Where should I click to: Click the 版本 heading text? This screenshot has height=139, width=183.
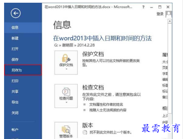tap(88, 125)
